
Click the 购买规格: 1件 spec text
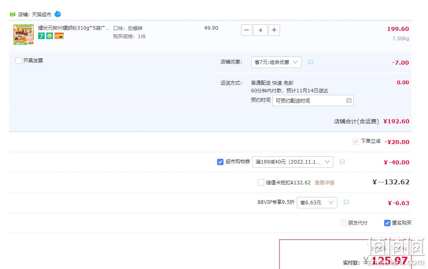129,36
